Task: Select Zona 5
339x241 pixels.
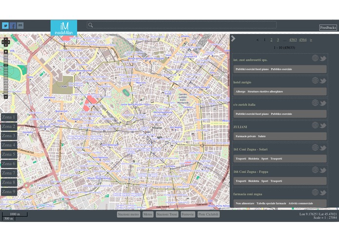Action: [9, 155]
